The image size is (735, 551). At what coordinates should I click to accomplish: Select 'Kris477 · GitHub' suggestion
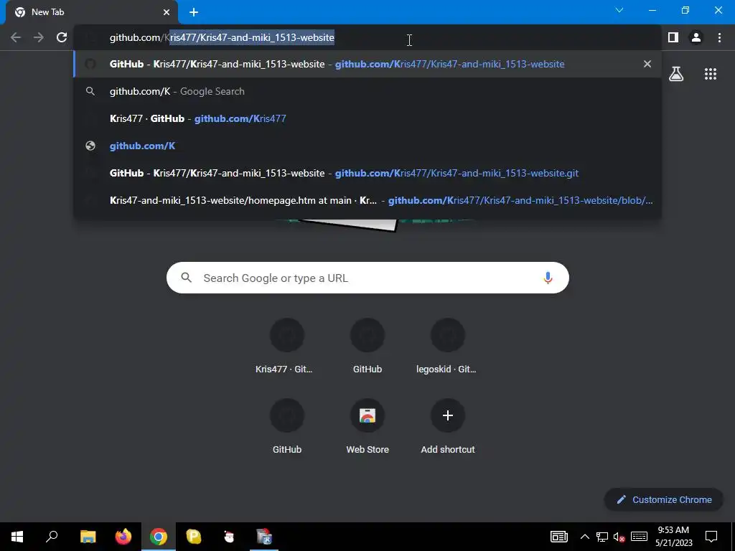(x=367, y=118)
